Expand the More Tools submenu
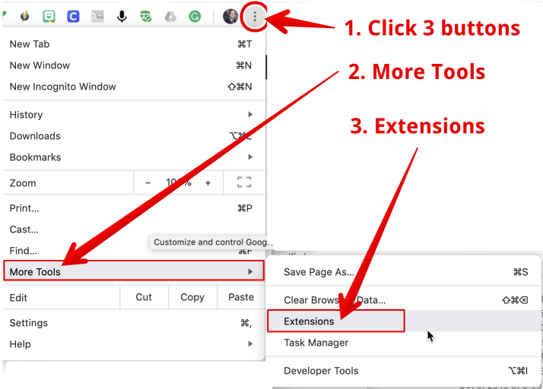Viewport: 543px width, 389px height. (134, 272)
